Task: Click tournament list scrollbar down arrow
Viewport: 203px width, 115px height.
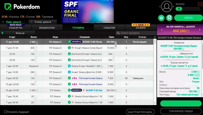Action: (x=155, y=103)
